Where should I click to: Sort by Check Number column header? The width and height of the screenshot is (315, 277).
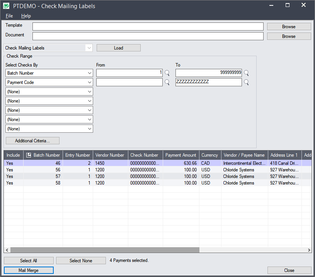click(x=145, y=155)
